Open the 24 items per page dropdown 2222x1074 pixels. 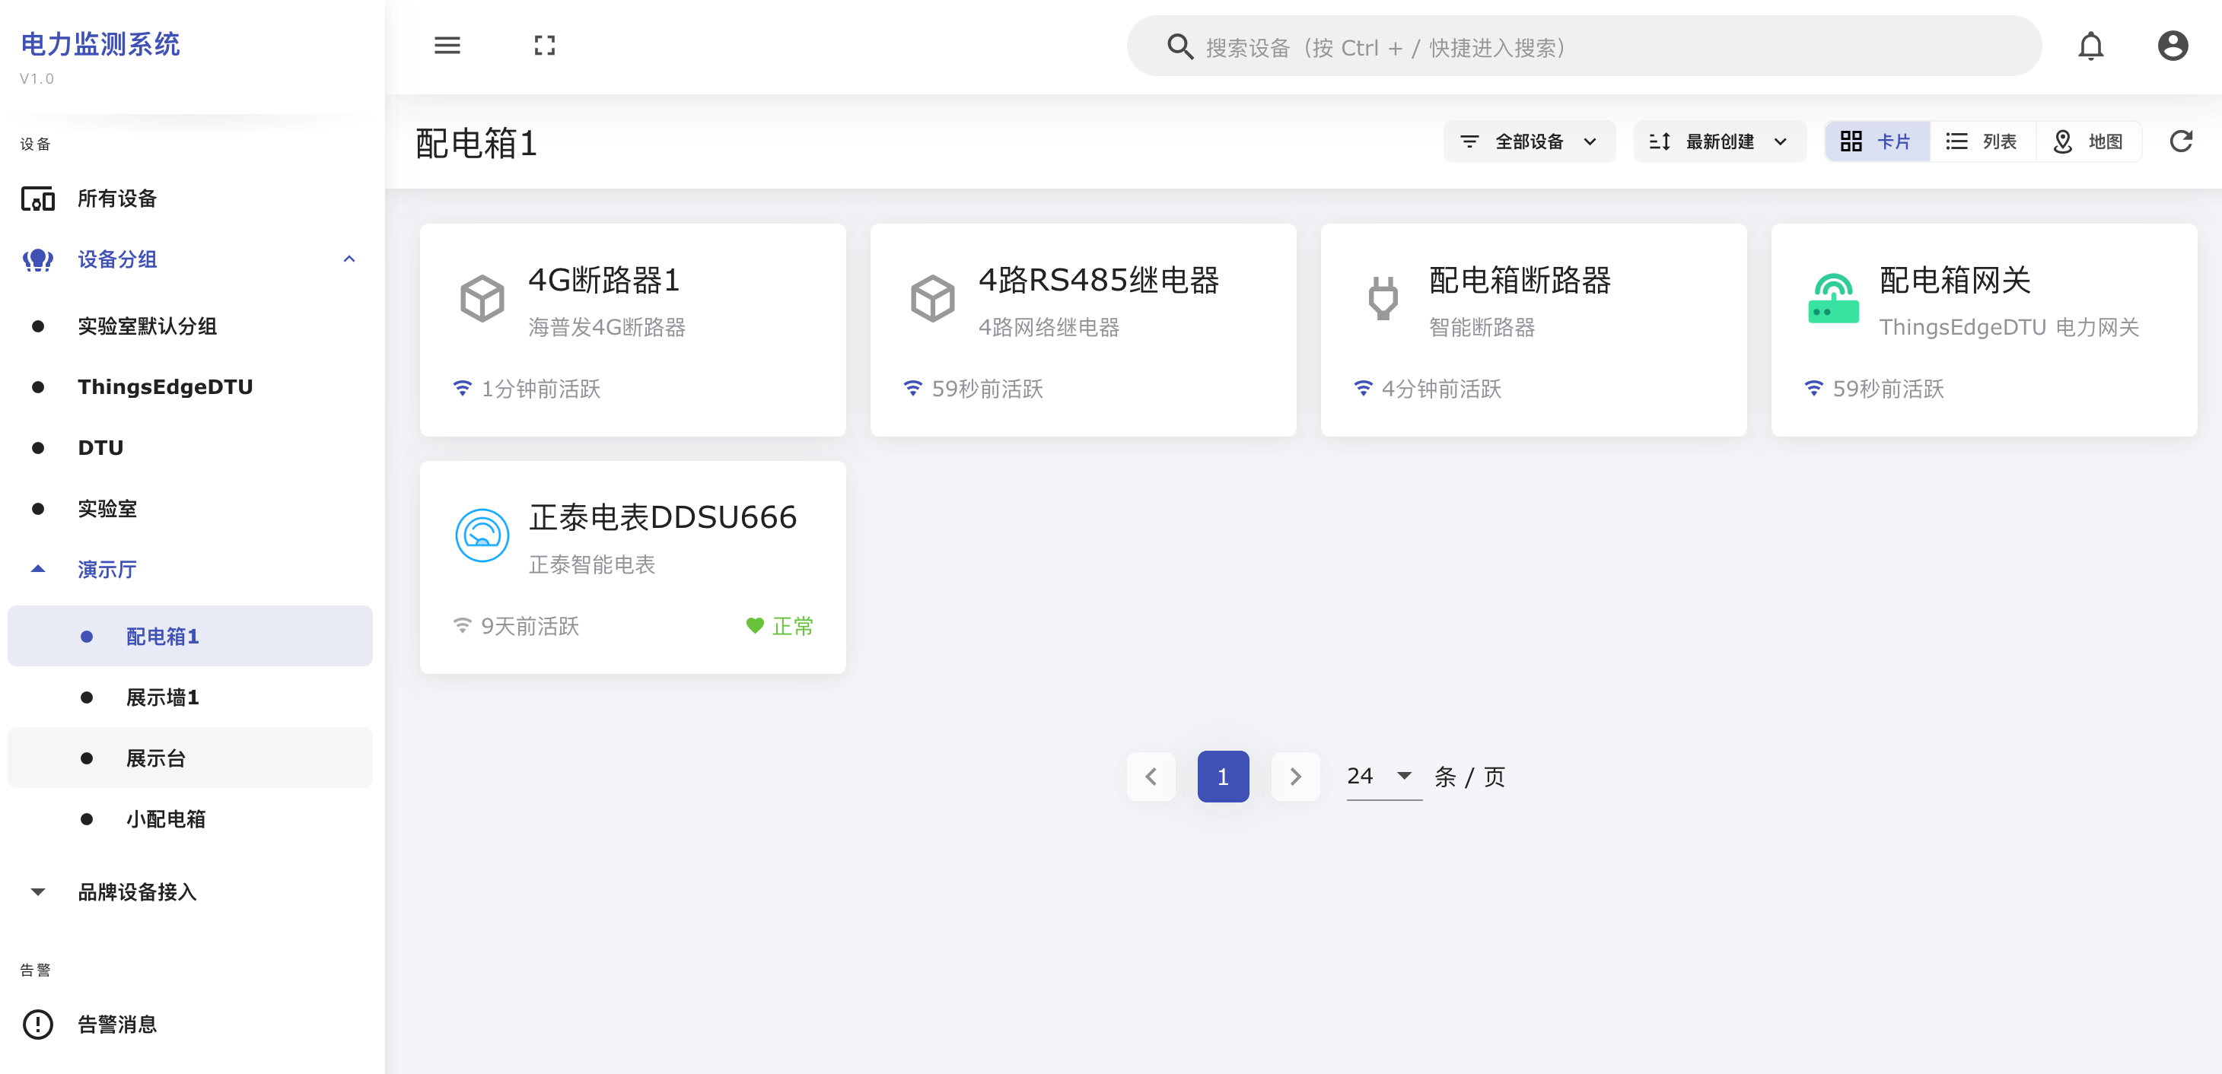coord(1383,776)
